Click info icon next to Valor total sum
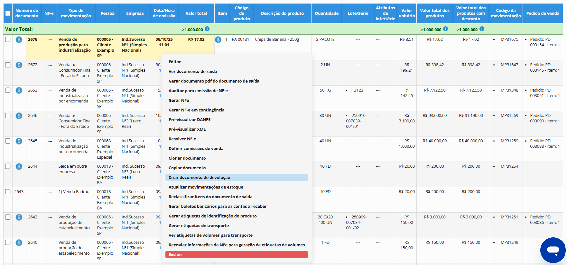The height and width of the screenshot is (265, 567). tap(207, 29)
